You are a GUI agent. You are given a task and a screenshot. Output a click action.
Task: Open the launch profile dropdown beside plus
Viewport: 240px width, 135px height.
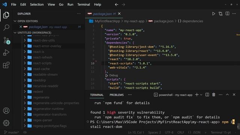click(x=201, y=95)
